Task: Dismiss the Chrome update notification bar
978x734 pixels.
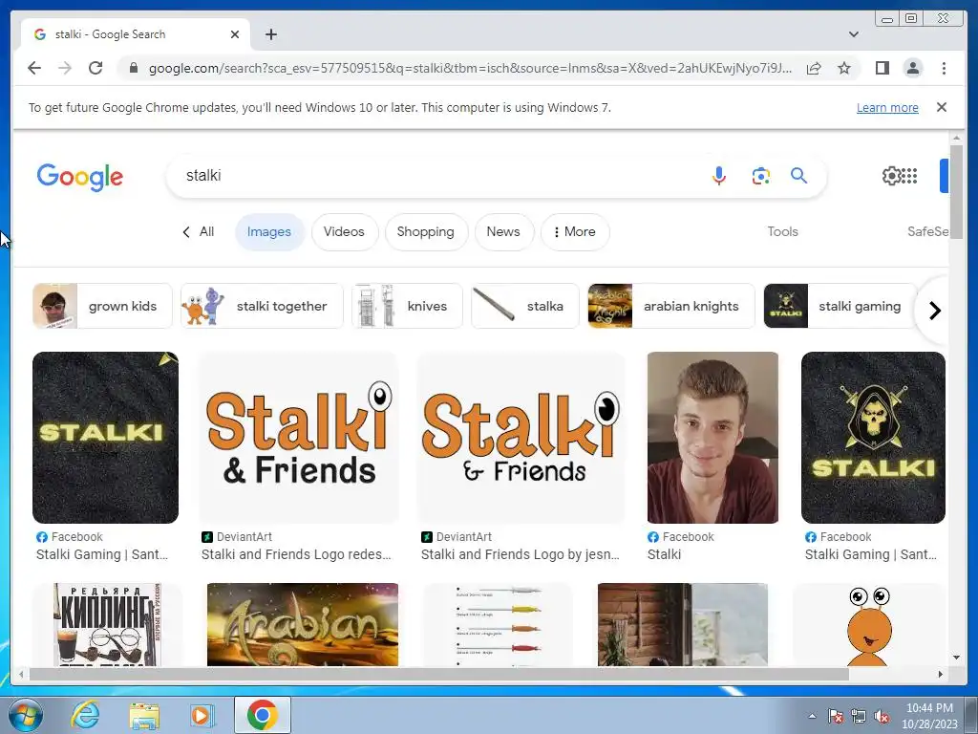Action: (941, 107)
